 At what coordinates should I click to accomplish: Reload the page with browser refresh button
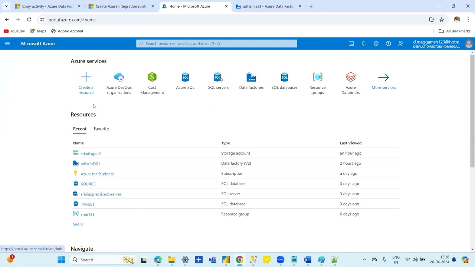coord(29,20)
